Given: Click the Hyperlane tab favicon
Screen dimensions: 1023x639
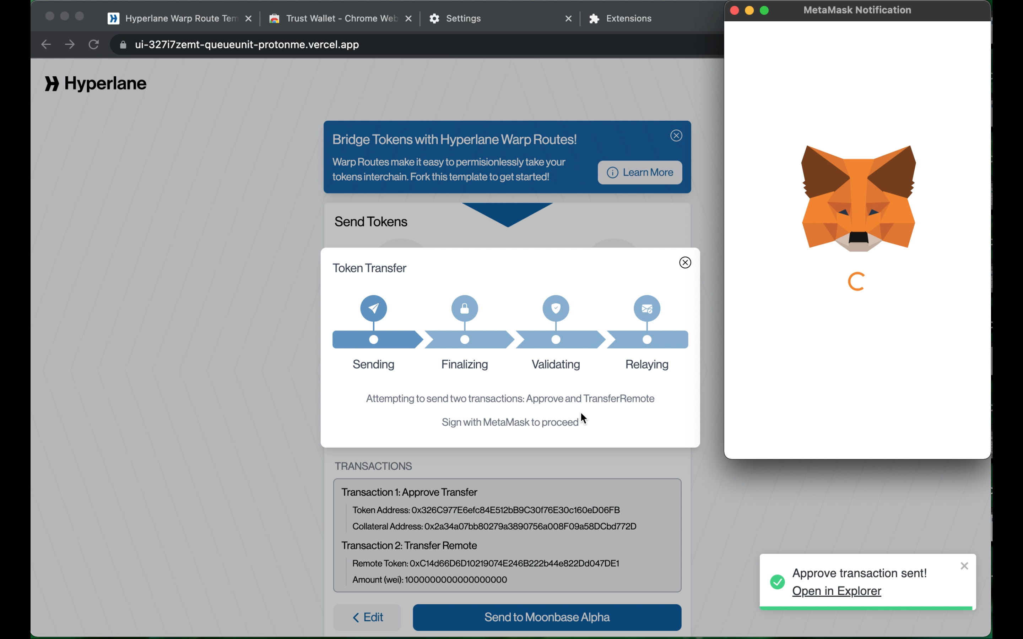Looking at the screenshot, I should pyautogui.click(x=113, y=18).
